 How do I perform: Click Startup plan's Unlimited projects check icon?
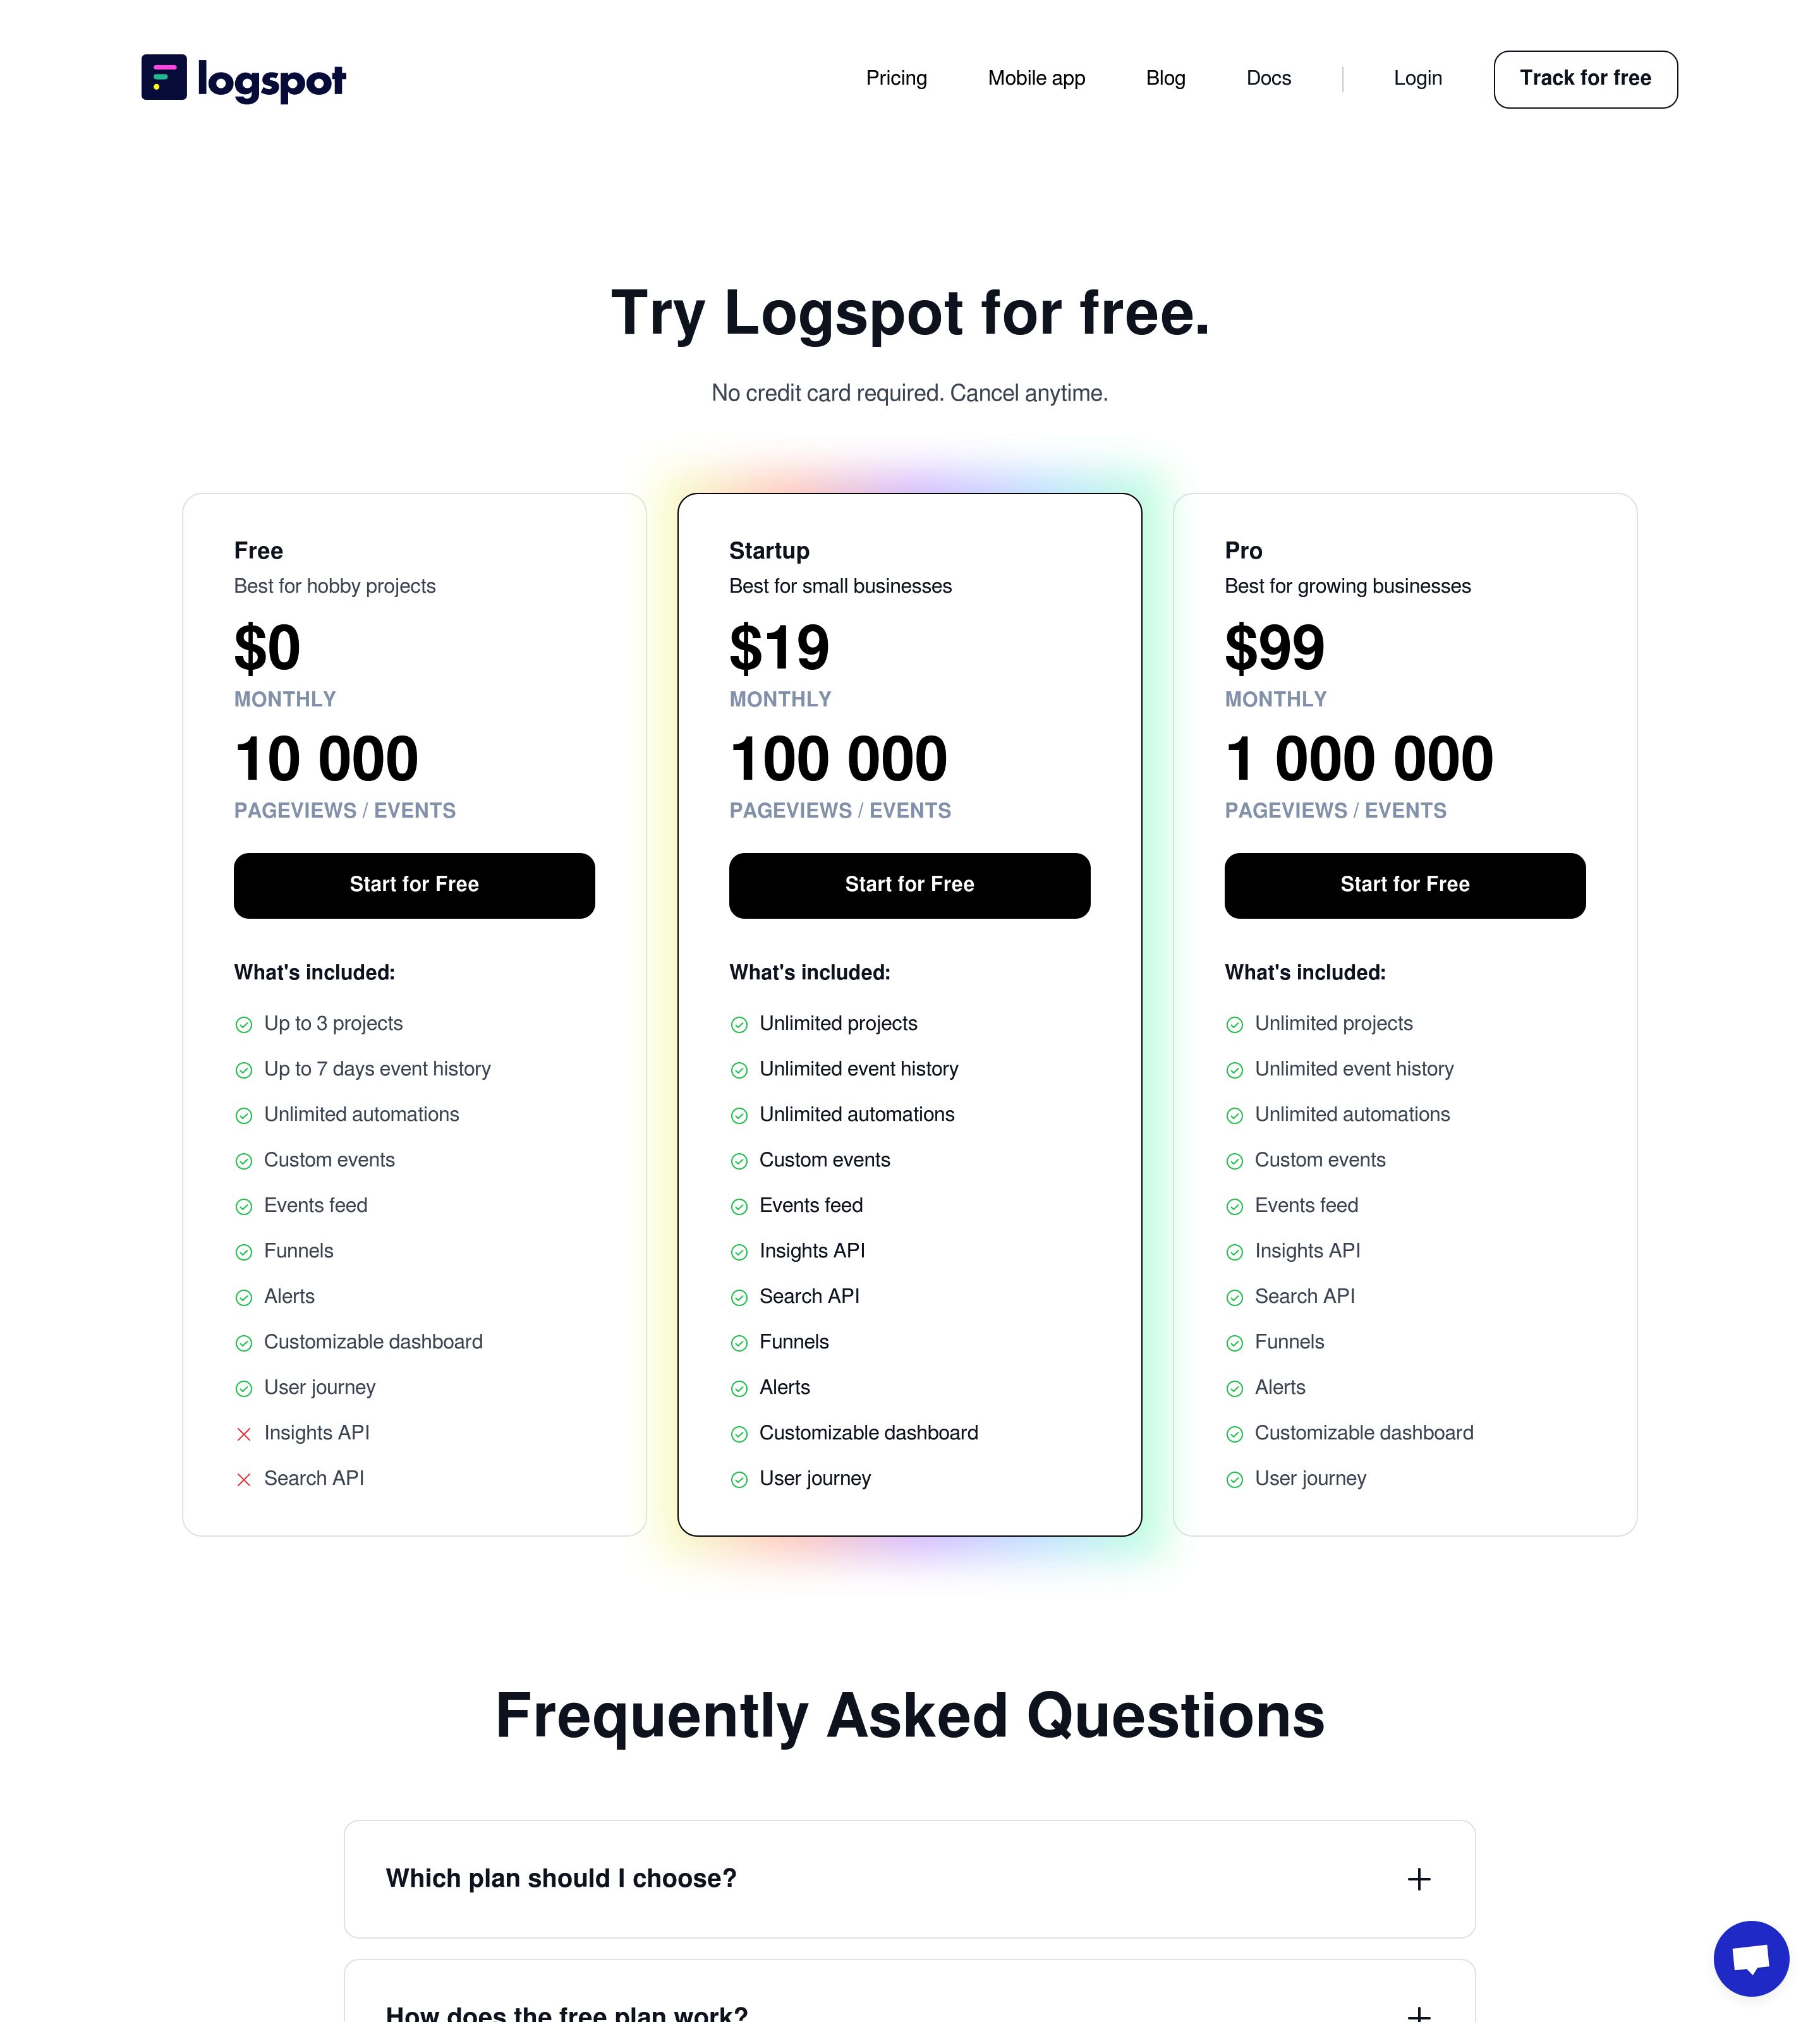coord(739,1024)
